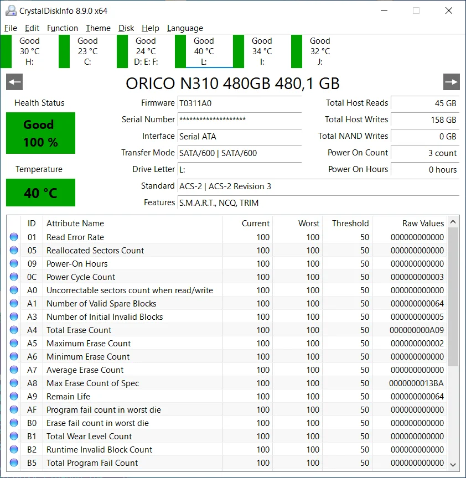The height and width of the screenshot is (478, 466).
Task: Click status orb for Remain Life row
Action: [x=14, y=396]
